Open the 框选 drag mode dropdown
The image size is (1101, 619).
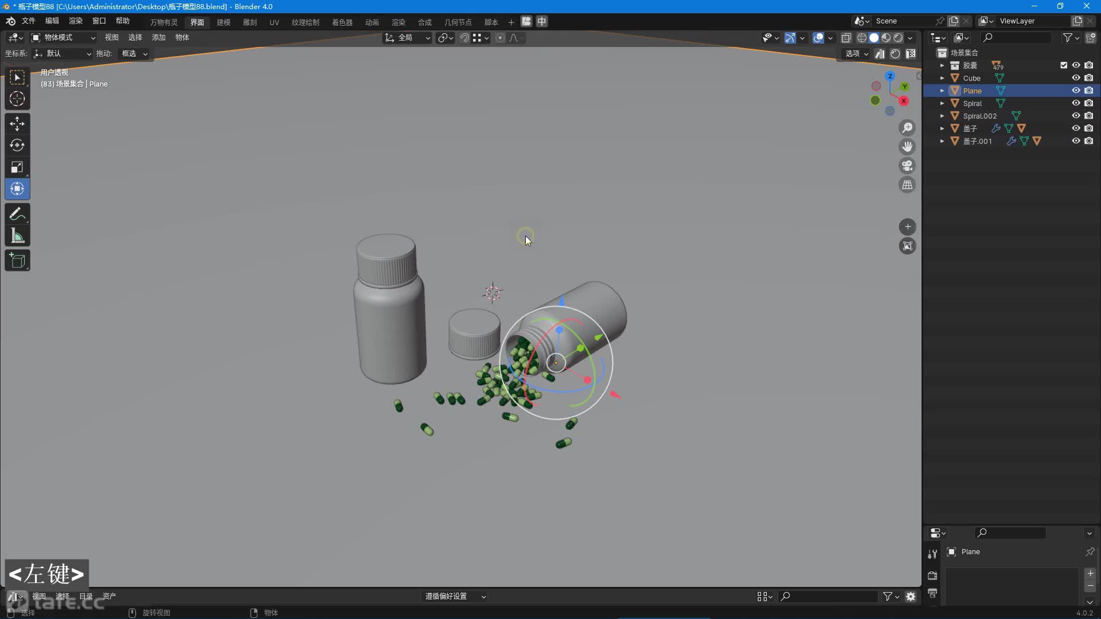pyautogui.click(x=134, y=54)
